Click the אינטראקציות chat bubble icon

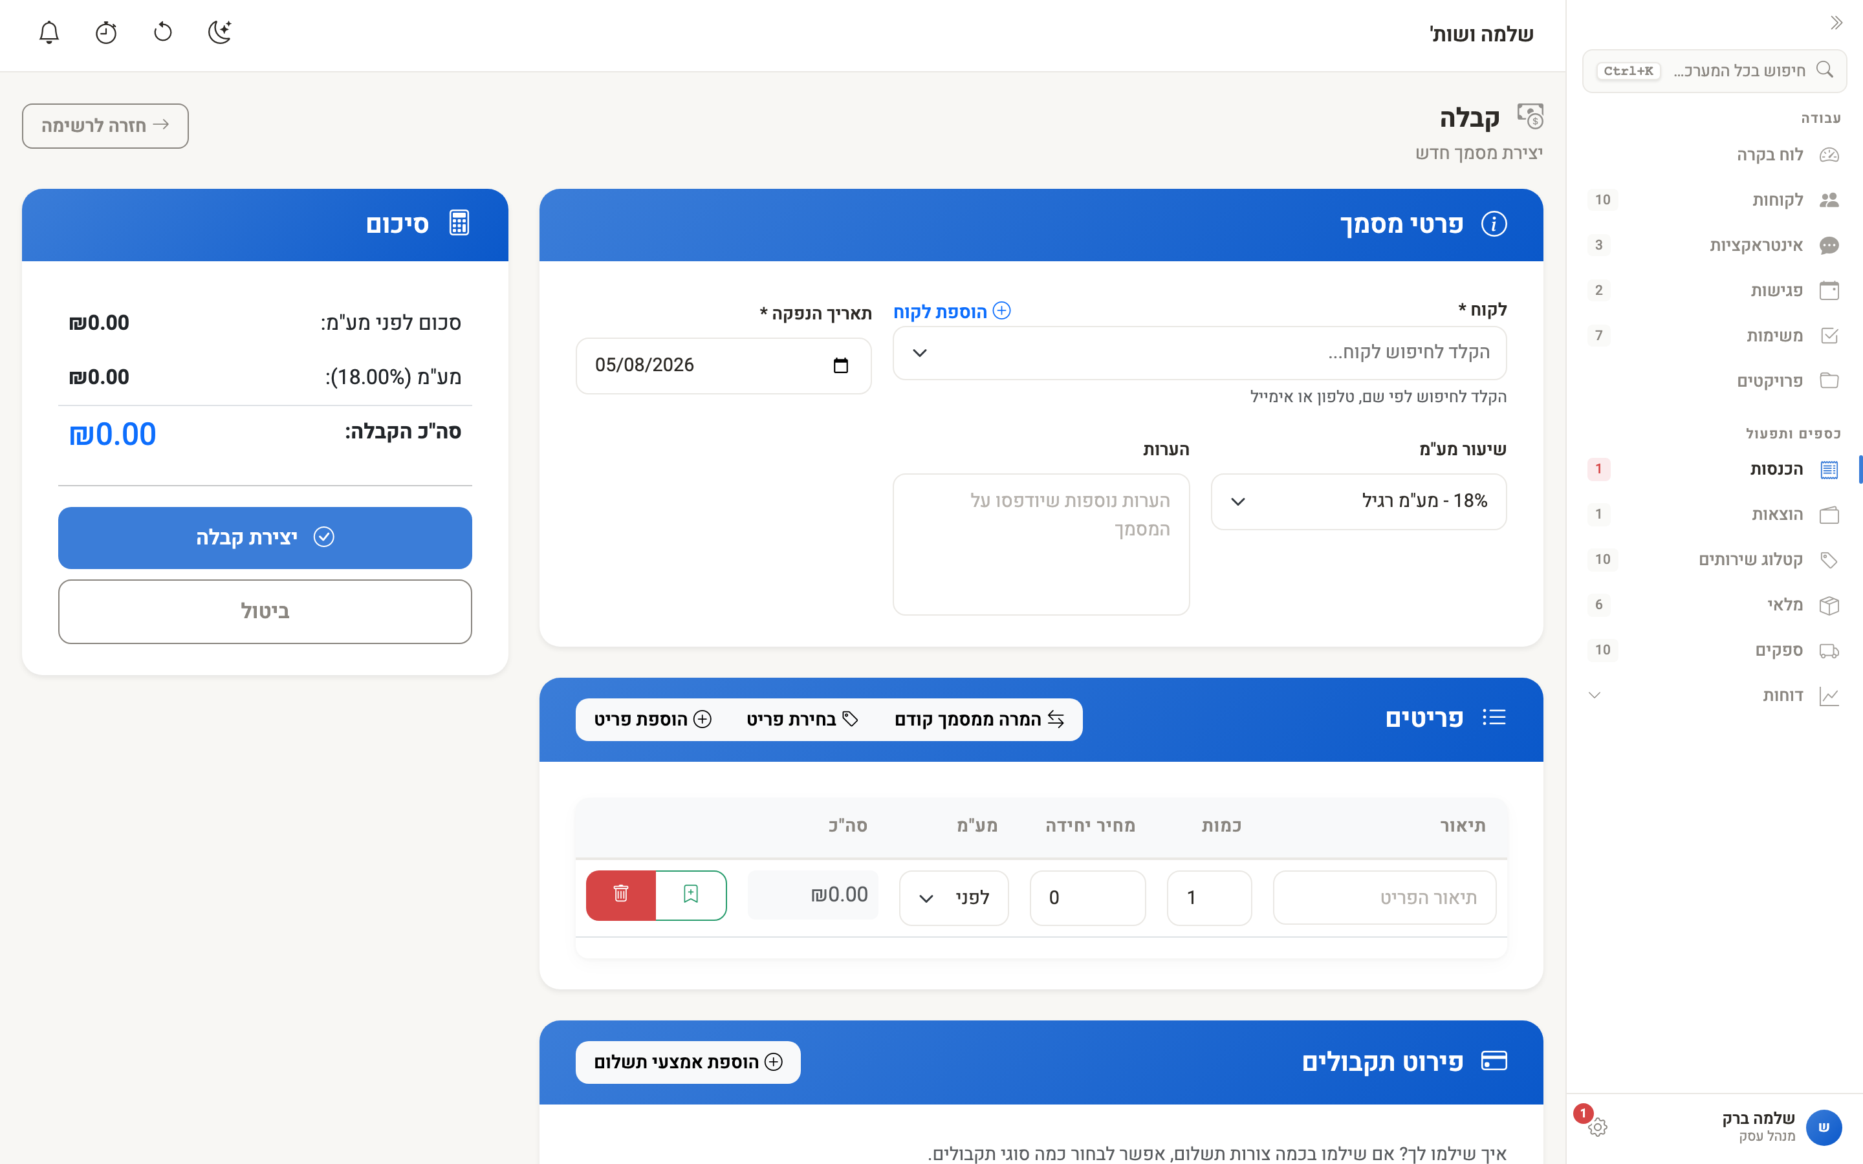[x=1829, y=246]
